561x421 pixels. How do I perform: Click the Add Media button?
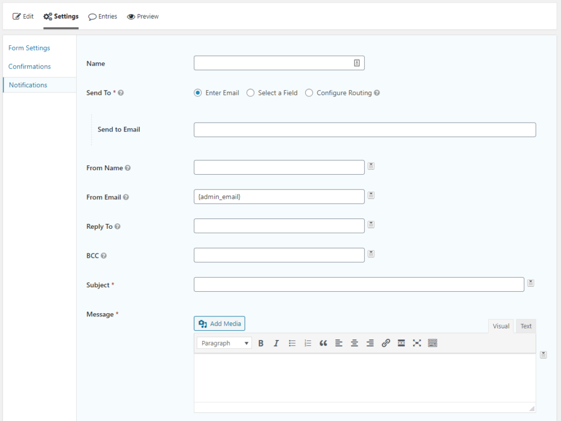pyautogui.click(x=220, y=324)
